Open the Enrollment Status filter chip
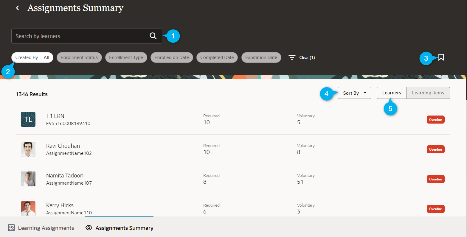Image resolution: width=467 pixels, height=237 pixels. tap(79, 57)
